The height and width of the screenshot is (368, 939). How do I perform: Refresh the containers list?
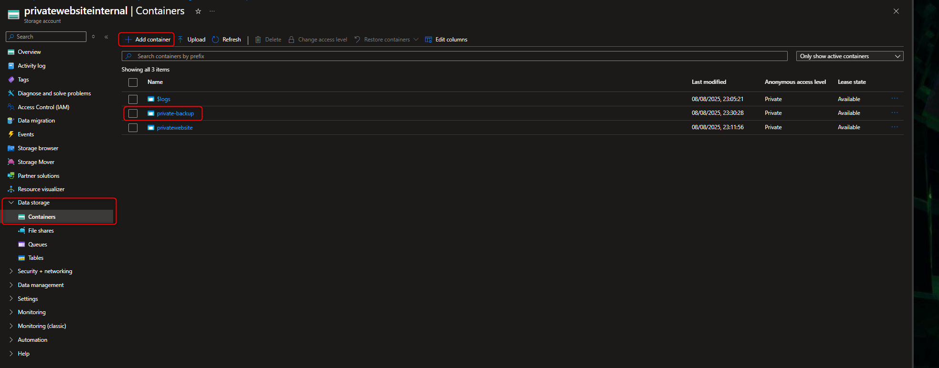[x=226, y=40]
